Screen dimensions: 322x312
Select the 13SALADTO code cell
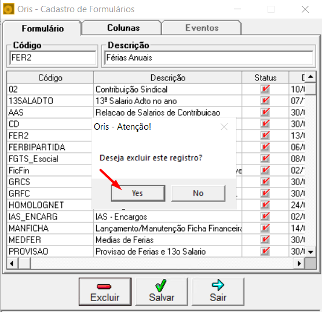click(50, 101)
